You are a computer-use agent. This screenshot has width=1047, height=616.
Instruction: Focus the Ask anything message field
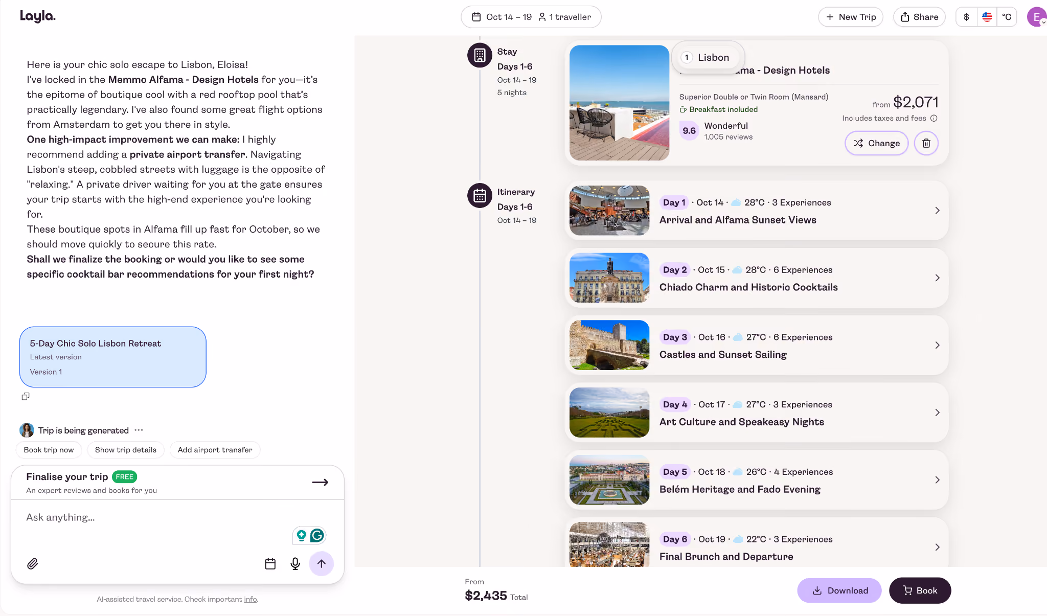(153, 517)
